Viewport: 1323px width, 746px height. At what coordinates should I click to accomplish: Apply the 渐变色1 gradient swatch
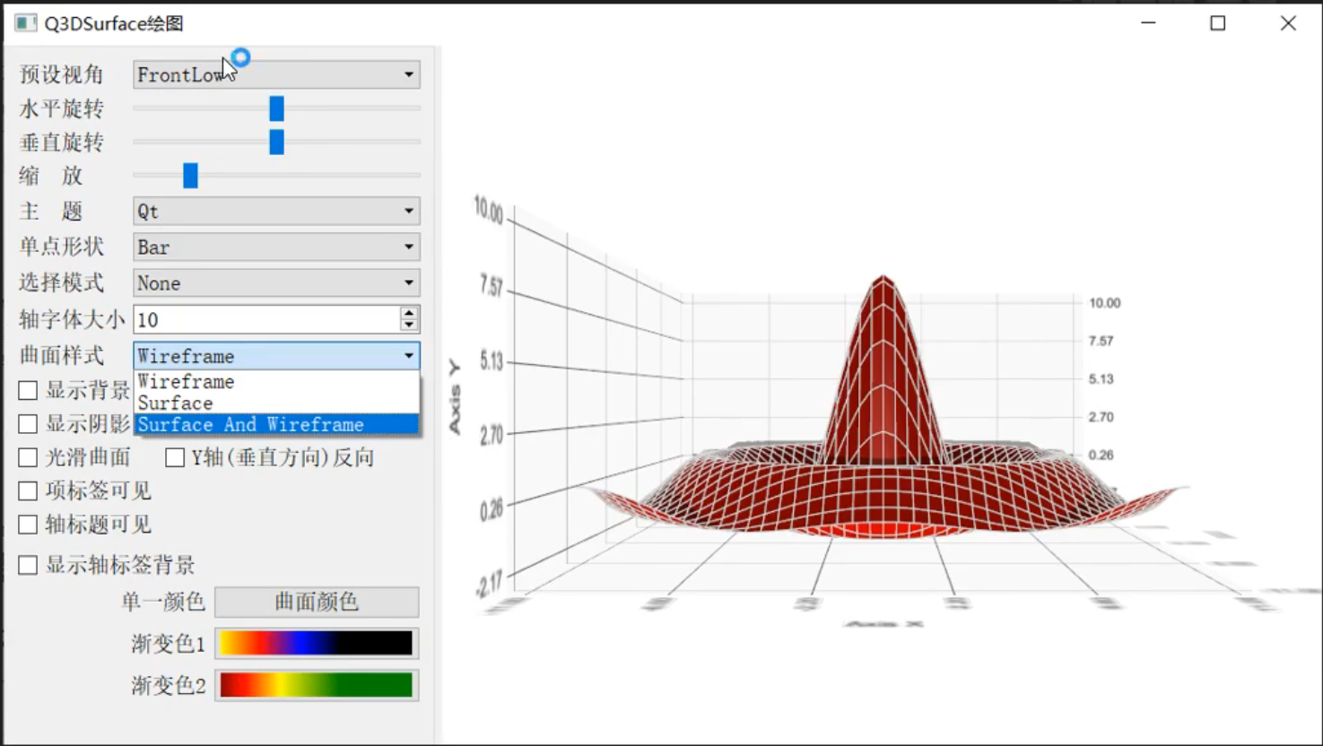click(317, 643)
